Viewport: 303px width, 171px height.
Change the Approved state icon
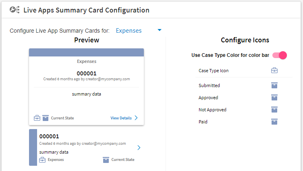274,98
